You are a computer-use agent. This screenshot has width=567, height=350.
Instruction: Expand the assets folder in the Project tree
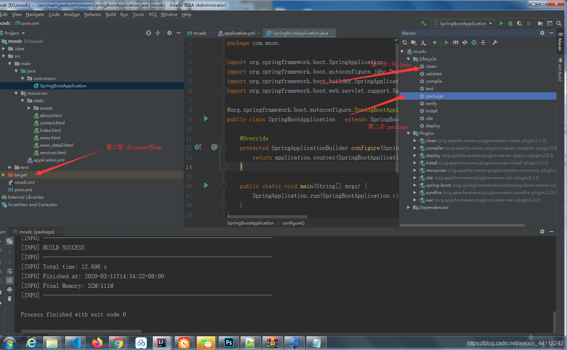(x=29, y=108)
